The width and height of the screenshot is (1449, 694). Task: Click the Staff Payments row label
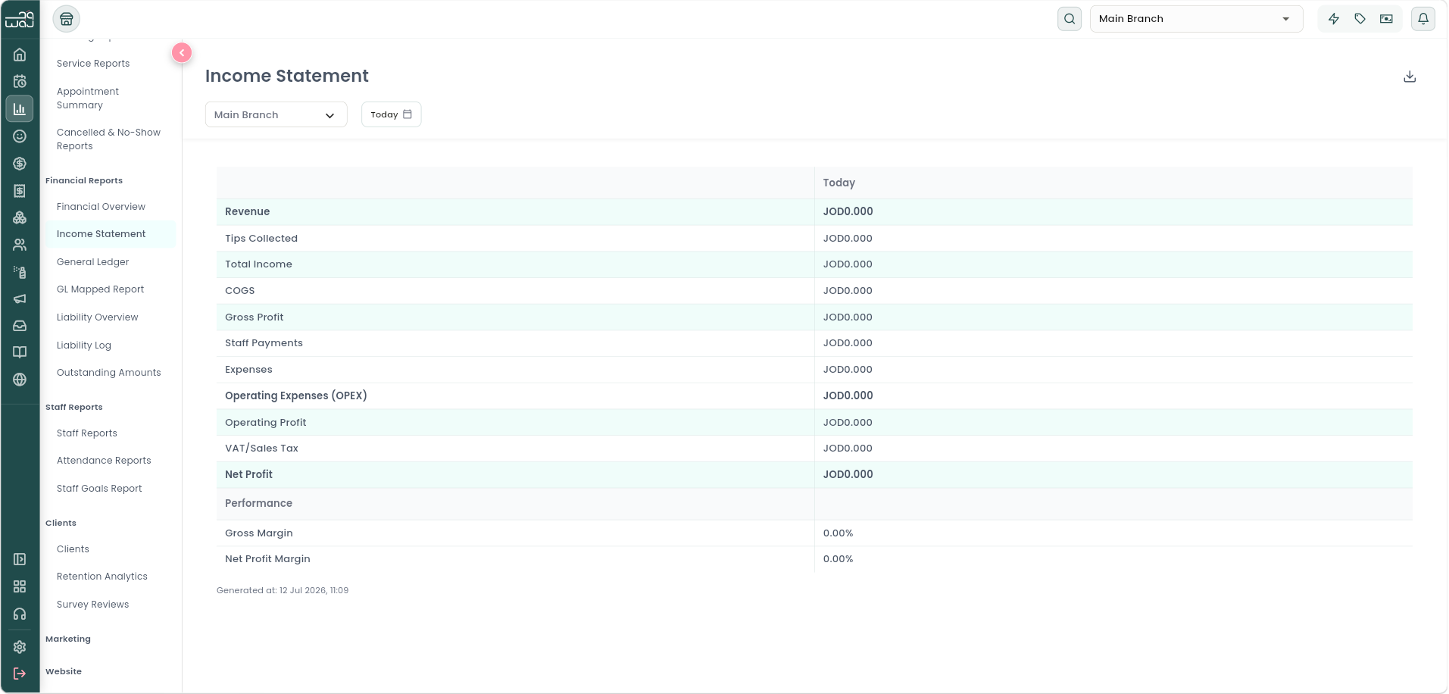point(264,342)
